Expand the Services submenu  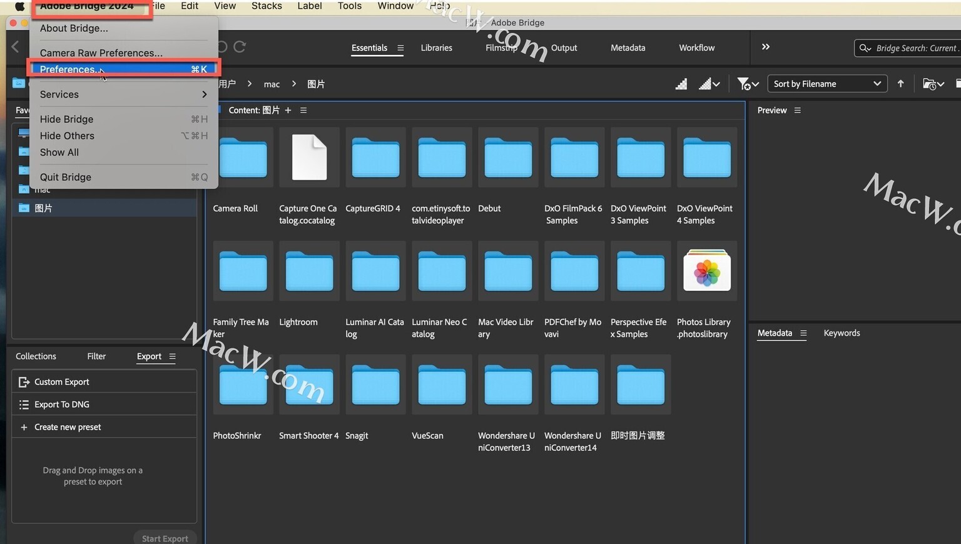click(123, 94)
